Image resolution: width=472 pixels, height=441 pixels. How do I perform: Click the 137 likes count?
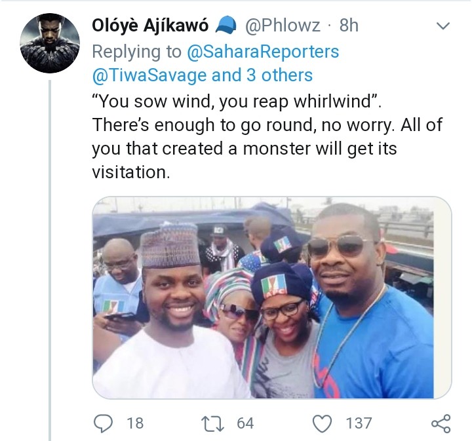click(359, 423)
